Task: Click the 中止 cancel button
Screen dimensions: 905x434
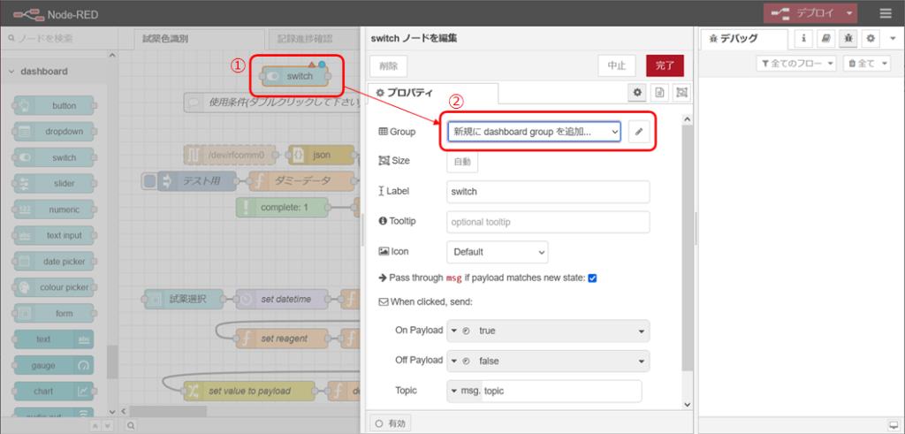Action: [616, 65]
